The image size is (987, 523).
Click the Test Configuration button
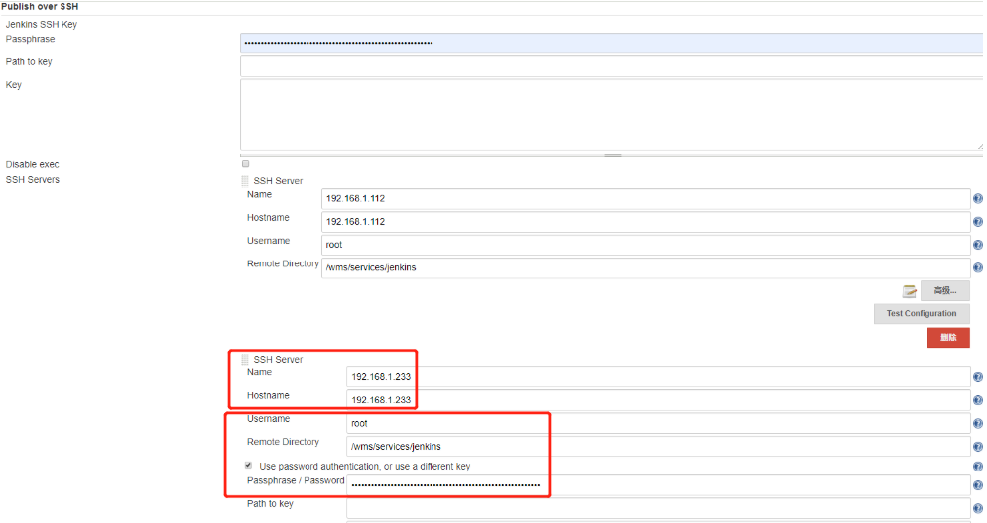point(922,313)
